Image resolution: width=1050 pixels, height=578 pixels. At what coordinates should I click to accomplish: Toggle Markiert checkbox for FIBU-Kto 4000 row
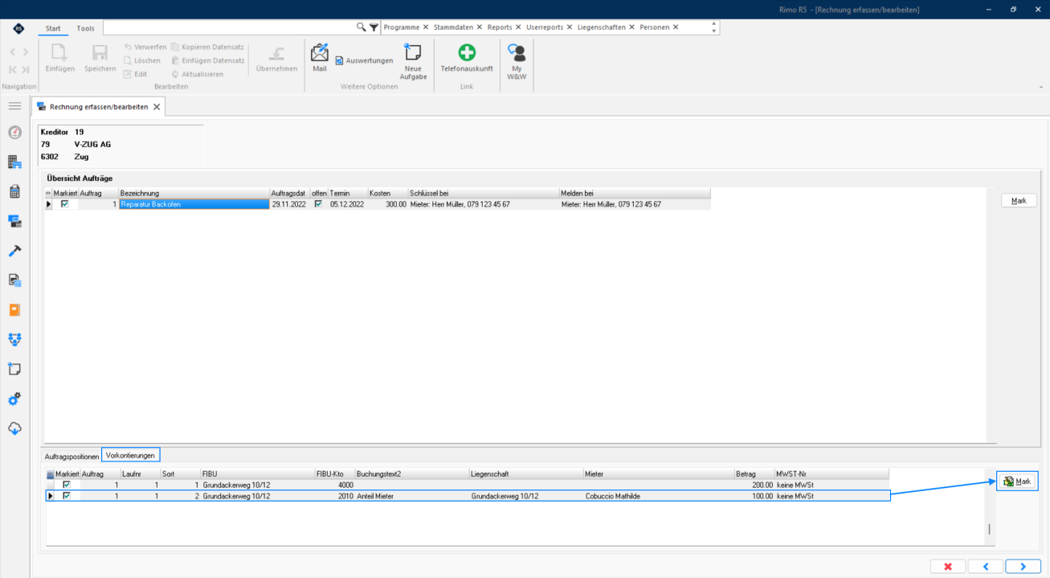67,485
